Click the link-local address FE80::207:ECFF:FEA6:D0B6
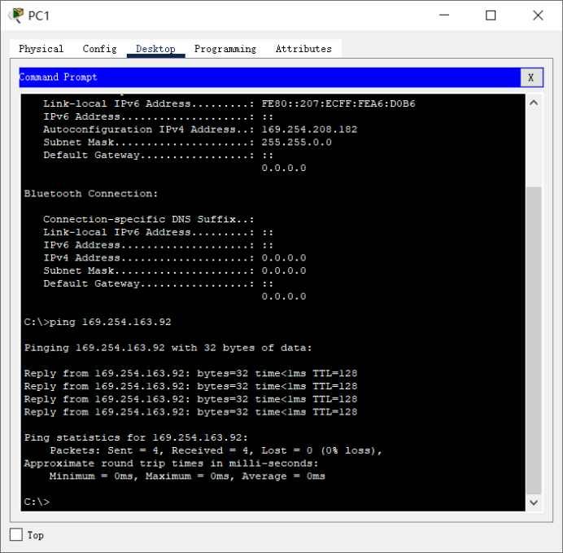The image size is (563, 553). 338,104
